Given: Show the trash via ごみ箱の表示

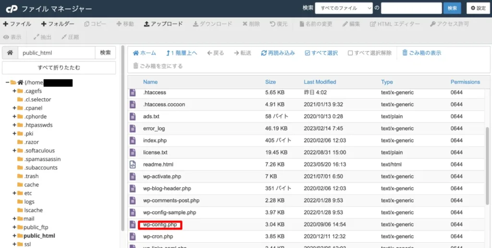Looking at the screenshot, I should [x=422, y=53].
